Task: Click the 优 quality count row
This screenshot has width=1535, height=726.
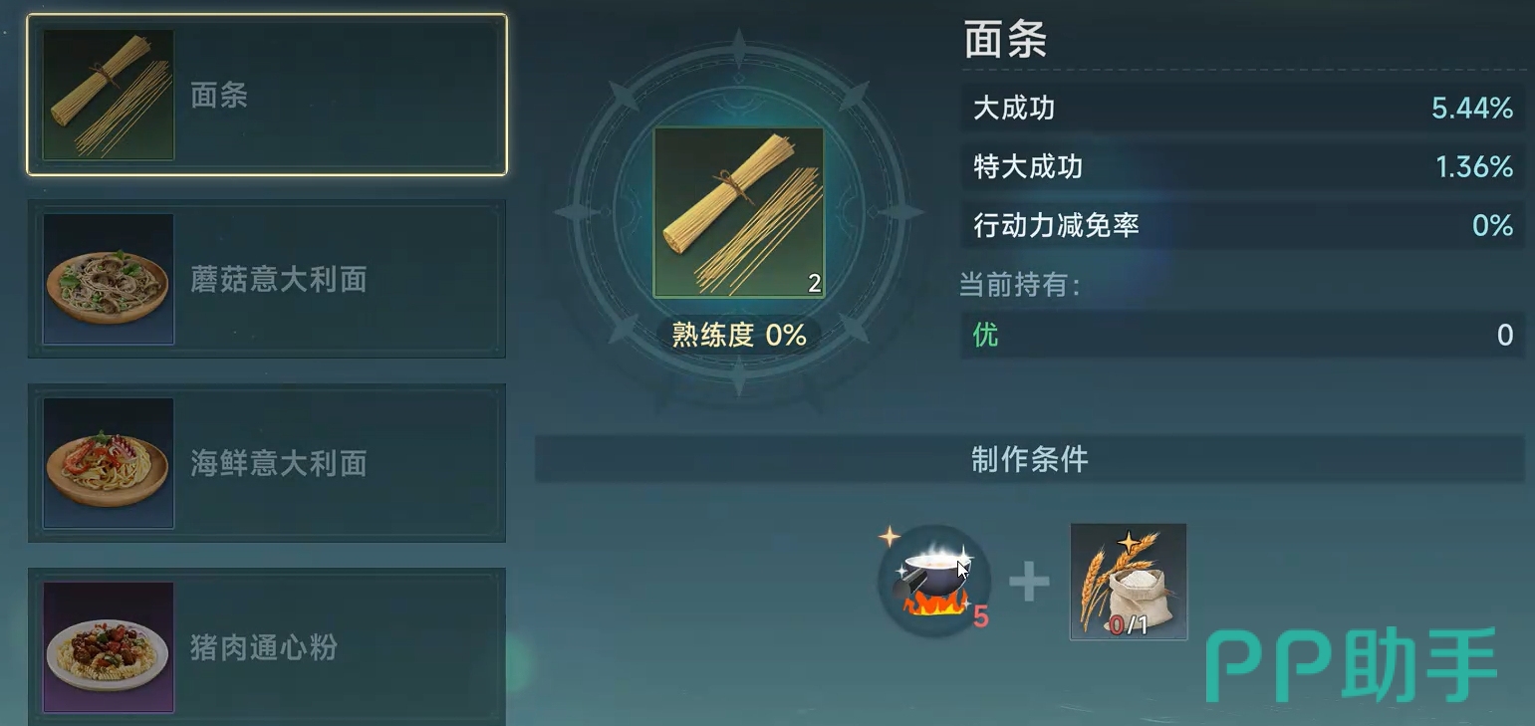Action: coord(1243,335)
